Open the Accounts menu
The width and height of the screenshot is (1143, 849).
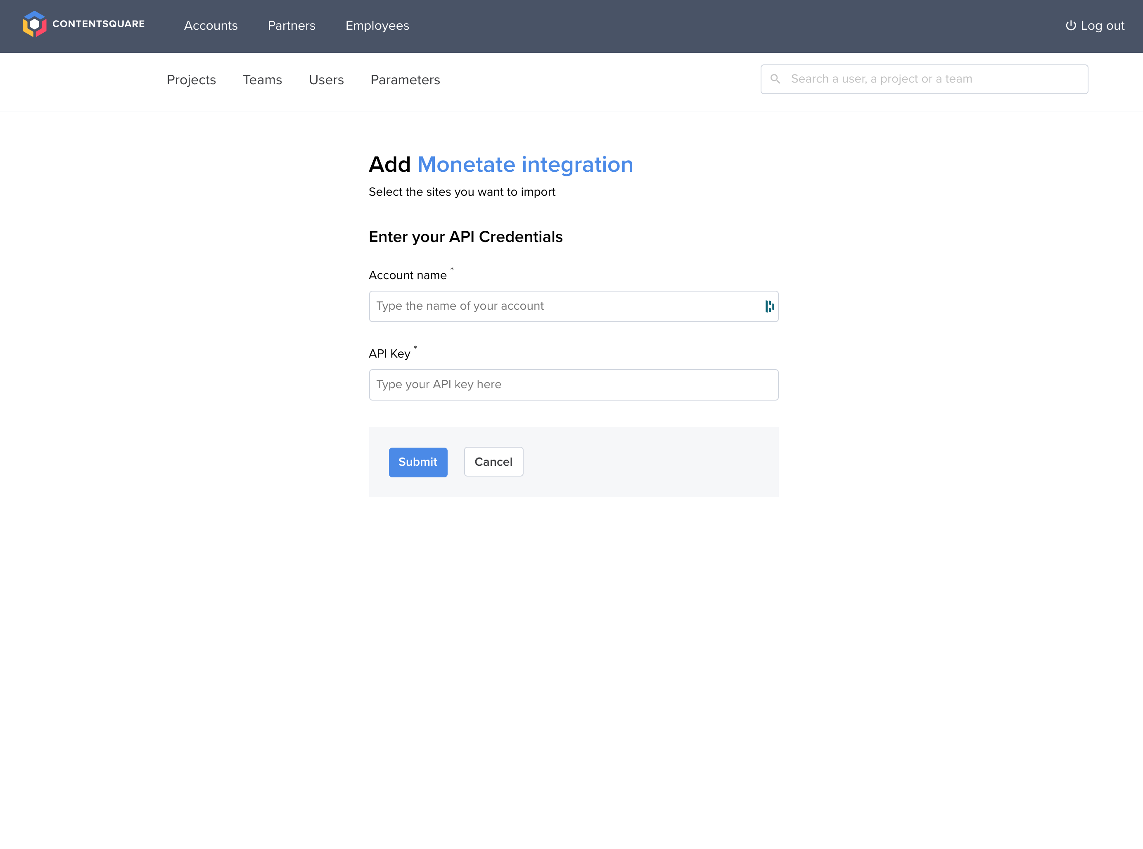click(x=211, y=26)
